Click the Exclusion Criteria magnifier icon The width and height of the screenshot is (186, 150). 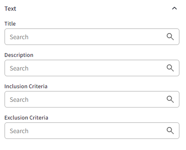point(170,131)
